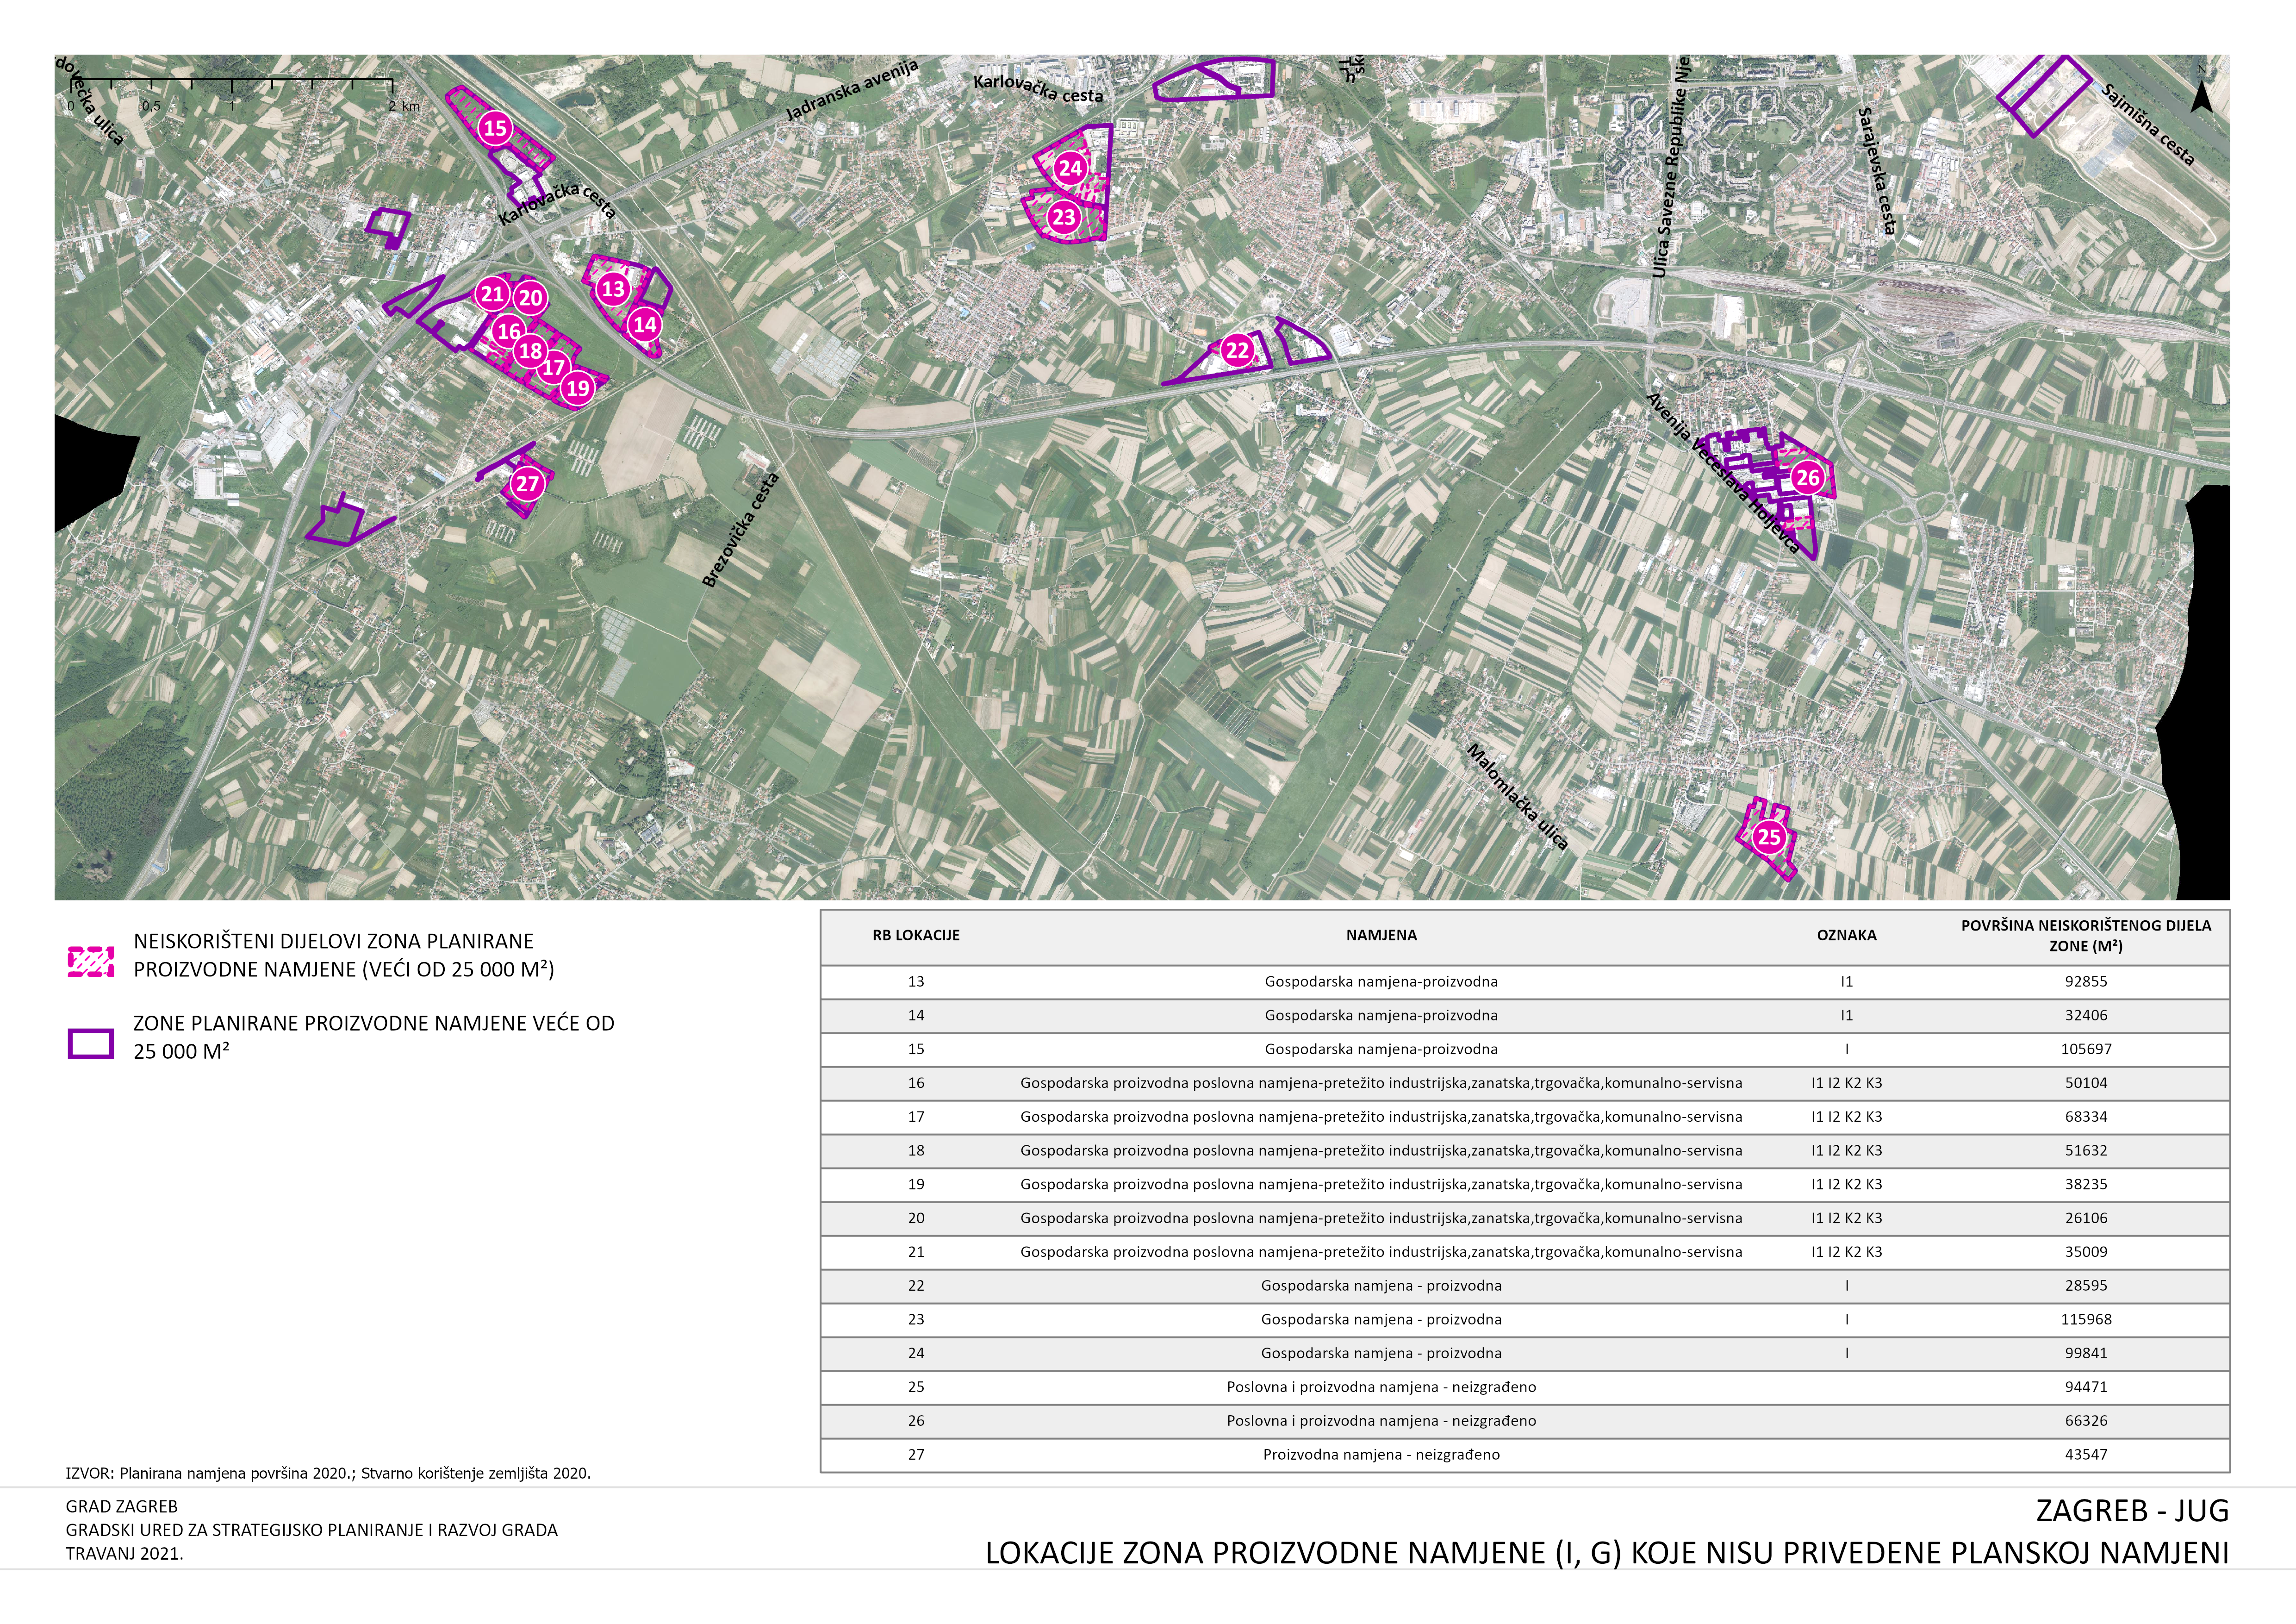
Task: Click location marker number 24
Action: tap(1070, 168)
